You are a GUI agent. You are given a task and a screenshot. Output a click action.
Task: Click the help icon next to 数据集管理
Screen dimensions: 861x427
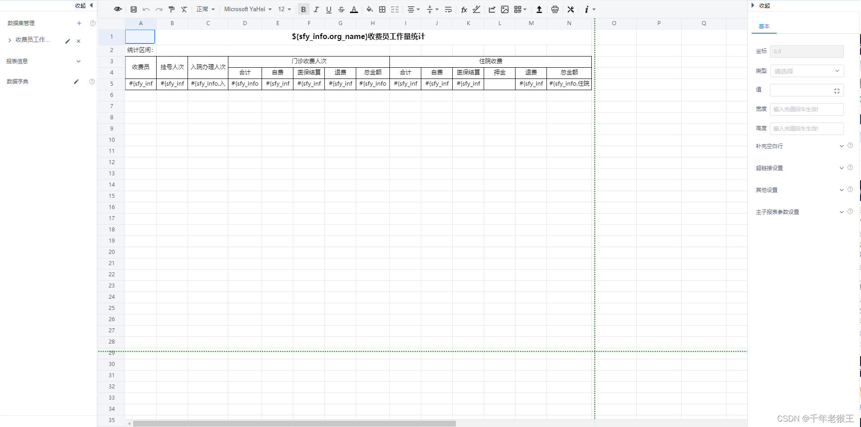coord(93,23)
